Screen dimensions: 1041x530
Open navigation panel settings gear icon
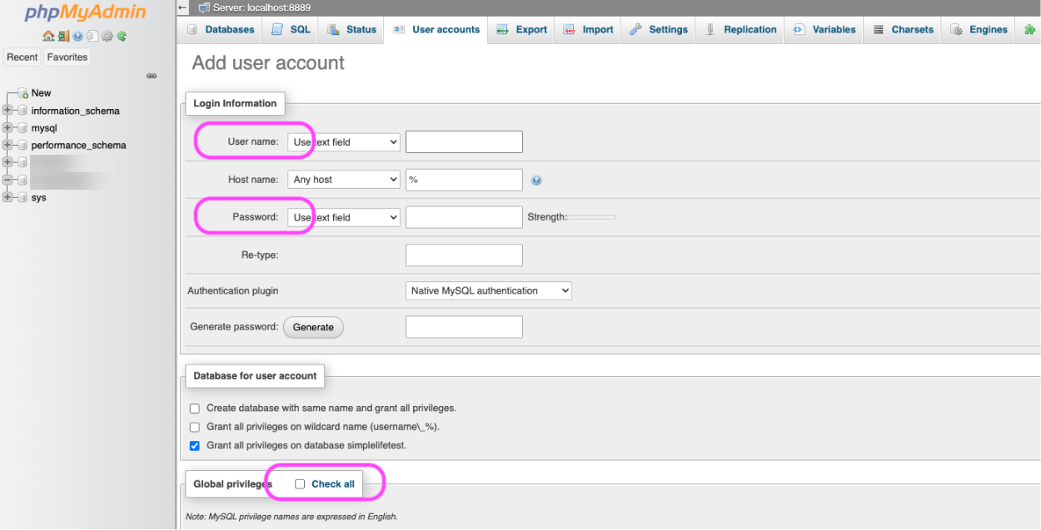[x=107, y=37]
